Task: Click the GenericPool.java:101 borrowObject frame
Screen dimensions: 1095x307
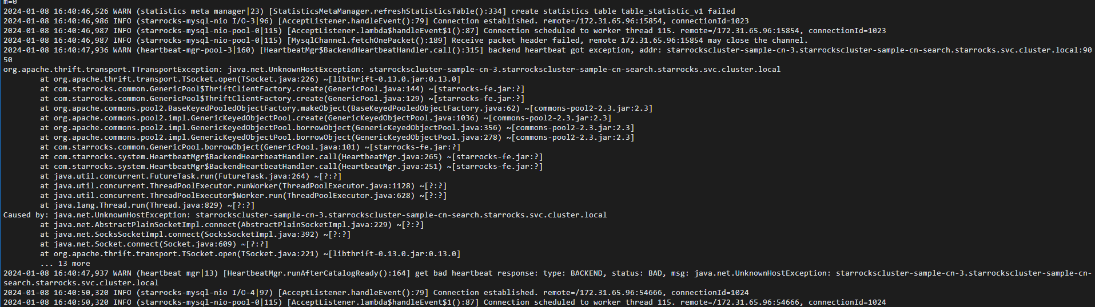Action: (250, 147)
